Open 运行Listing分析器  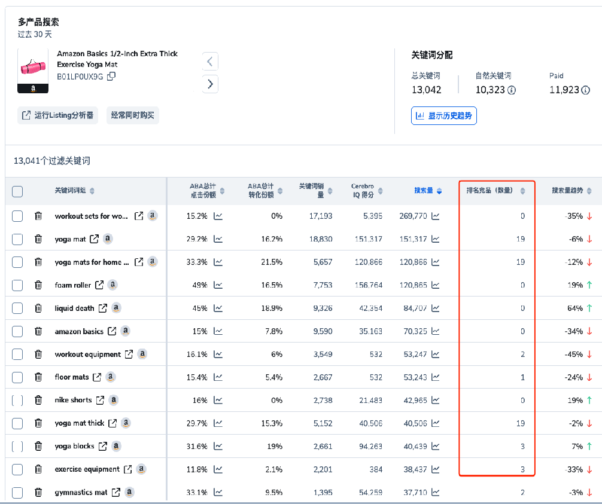click(57, 115)
